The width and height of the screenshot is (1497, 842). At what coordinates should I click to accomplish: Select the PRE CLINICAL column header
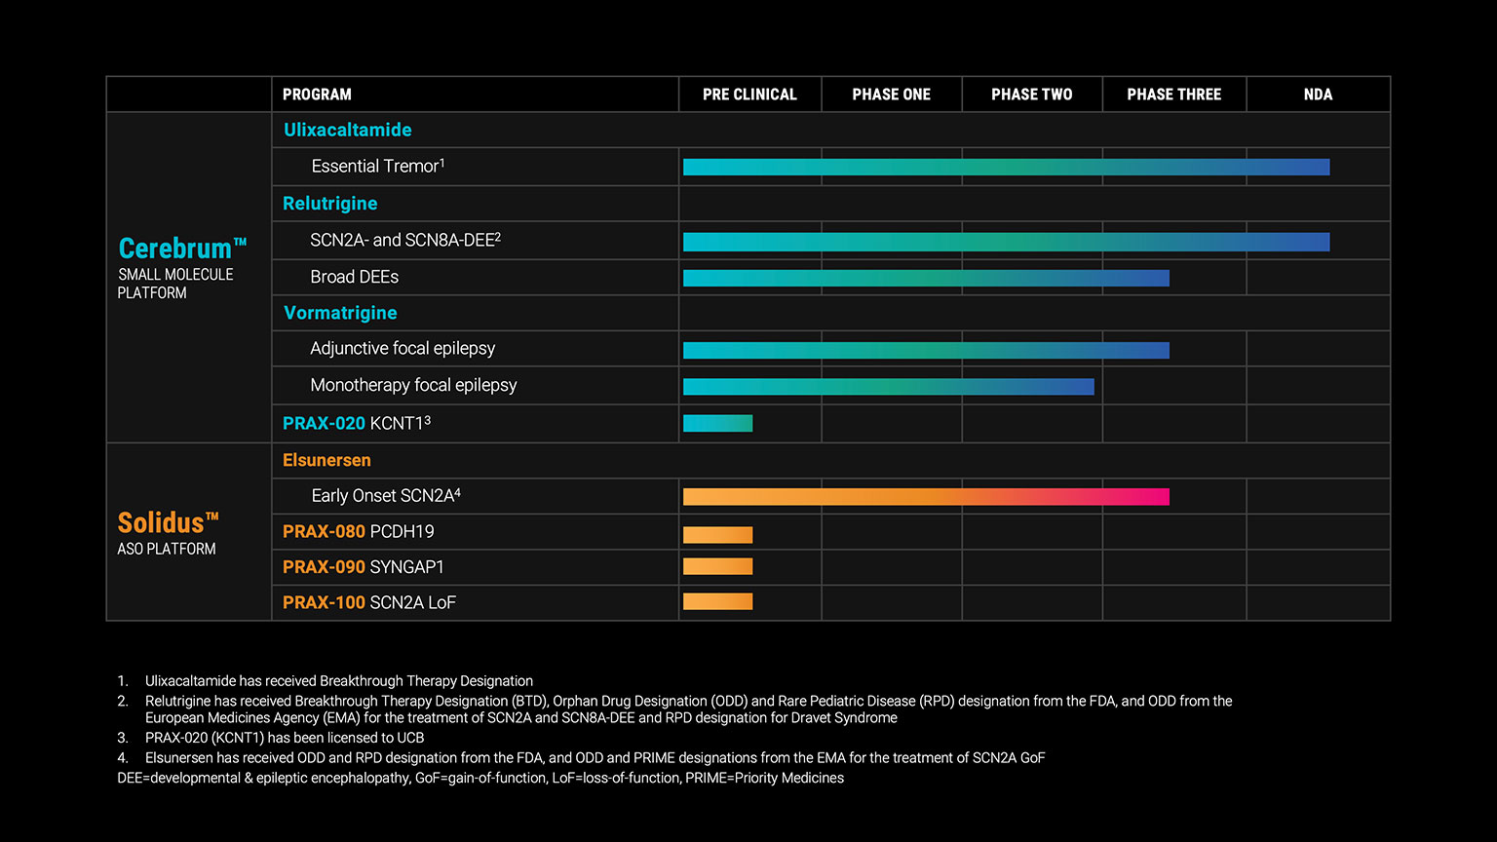tap(749, 95)
